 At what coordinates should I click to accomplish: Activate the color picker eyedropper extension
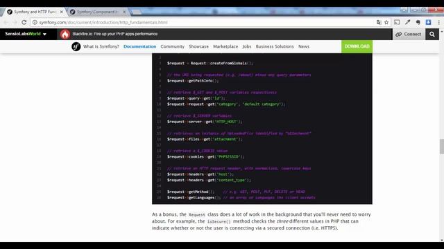pyautogui.click(x=407, y=22)
